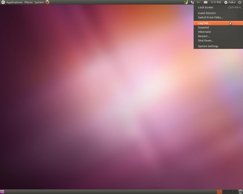
Task: Choose Switch From falko...
Action: (x=218, y=17)
